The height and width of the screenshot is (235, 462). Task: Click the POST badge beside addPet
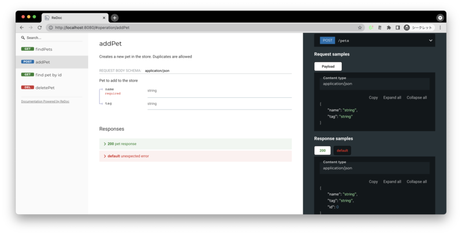tap(27, 62)
